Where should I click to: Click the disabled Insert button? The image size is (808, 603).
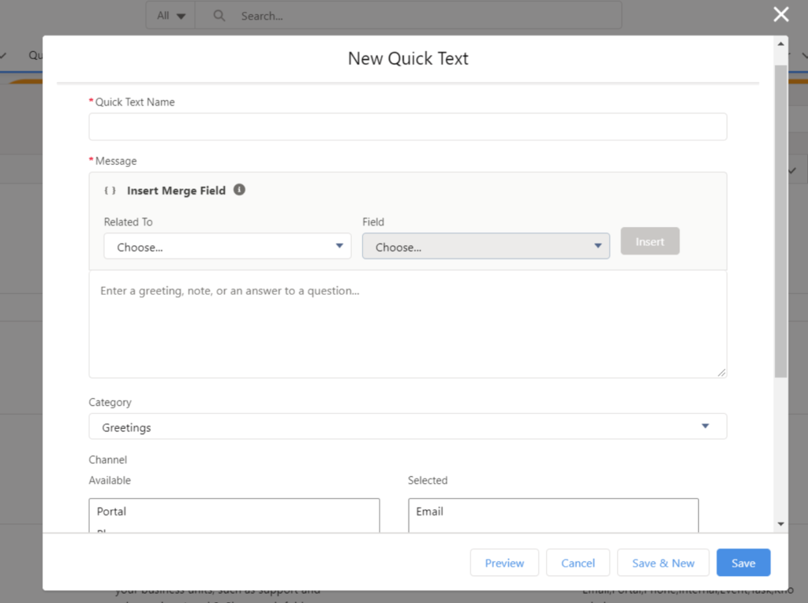pos(649,241)
